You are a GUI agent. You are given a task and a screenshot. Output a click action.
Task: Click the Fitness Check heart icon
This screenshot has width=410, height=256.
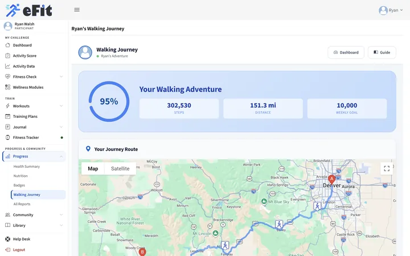pos(7,77)
